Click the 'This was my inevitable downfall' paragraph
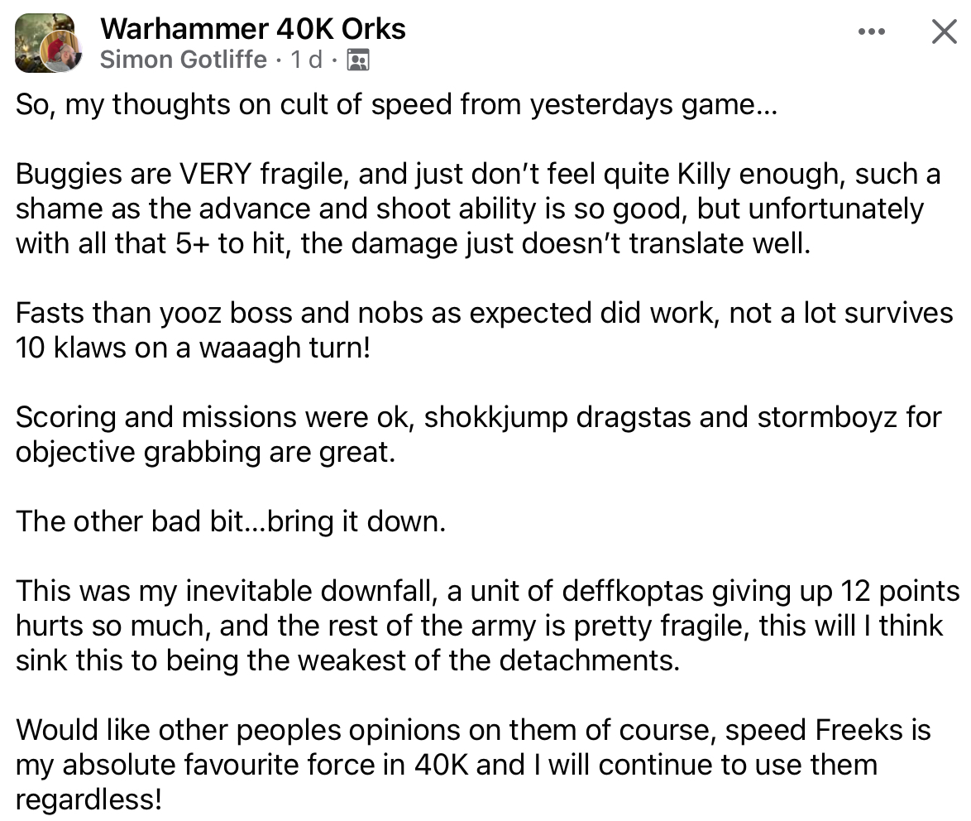The width and height of the screenshot is (971, 821). 487,625
